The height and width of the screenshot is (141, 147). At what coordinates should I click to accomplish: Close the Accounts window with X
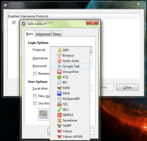(138, 4)
